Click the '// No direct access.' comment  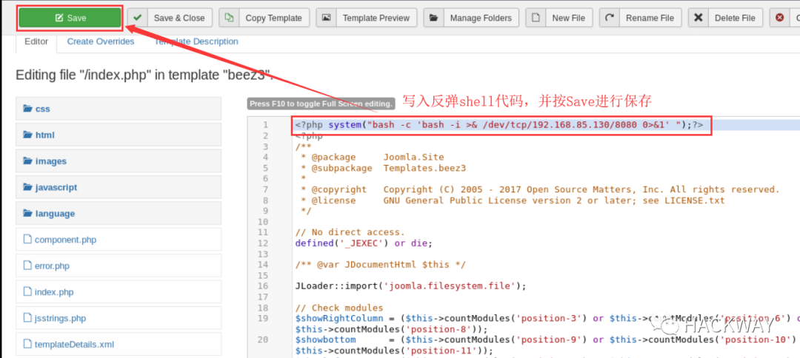tap(350, 232)
